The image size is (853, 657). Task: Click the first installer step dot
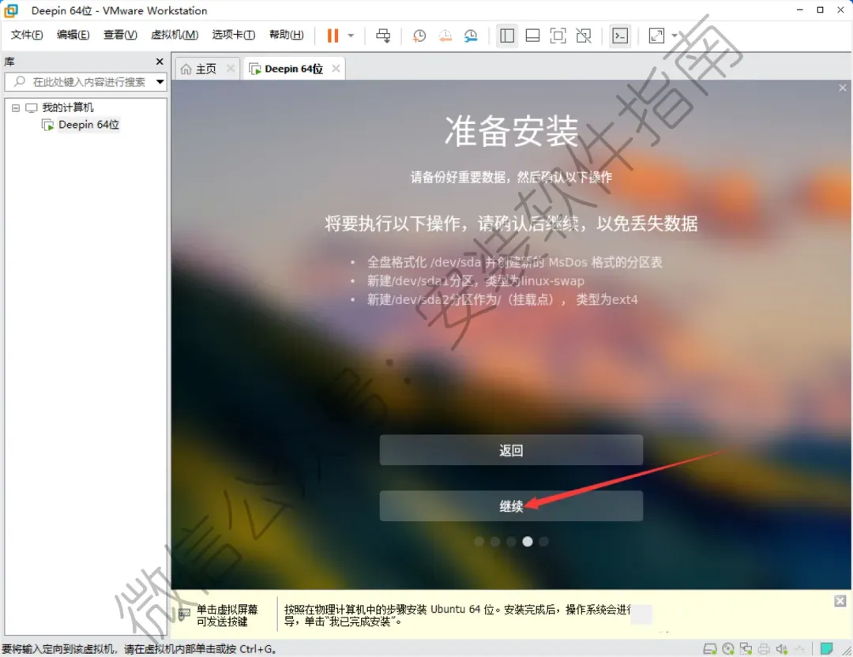coord(479,541)
